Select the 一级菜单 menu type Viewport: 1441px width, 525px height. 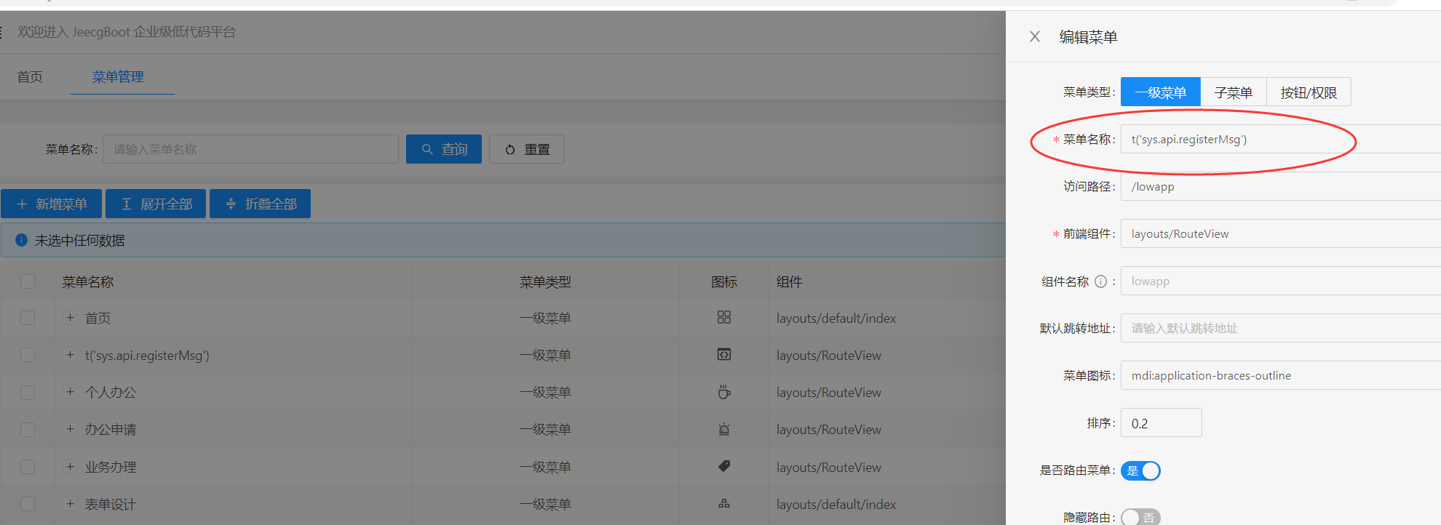pos(1161,92)
